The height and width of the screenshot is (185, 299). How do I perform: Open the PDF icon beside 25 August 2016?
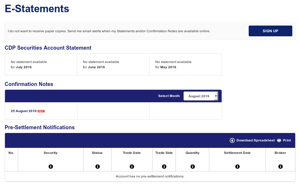[41, 111]
